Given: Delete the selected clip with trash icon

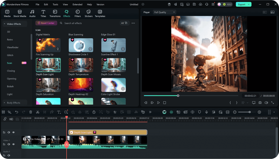Looking at the screenshot, I should (31, 112).
